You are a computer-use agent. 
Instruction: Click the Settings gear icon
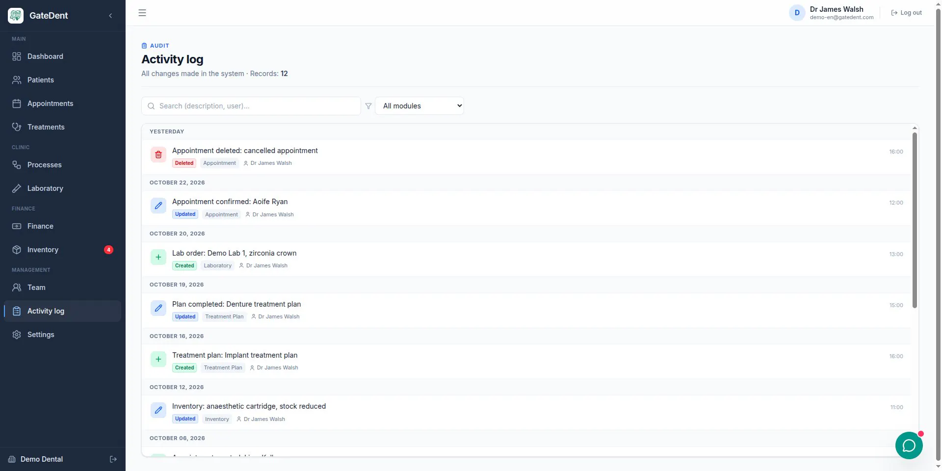coord(17,335)
